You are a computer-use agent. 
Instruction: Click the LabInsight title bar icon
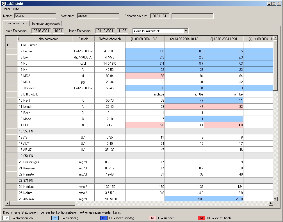(x=4, y=4)
